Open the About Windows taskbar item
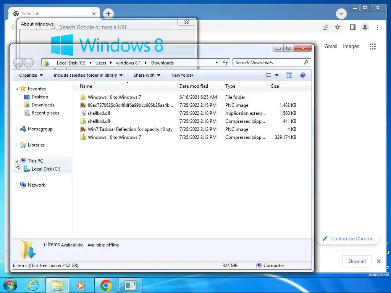The width and height of the screenshot is (391, 293). click(x=130, y=285)
